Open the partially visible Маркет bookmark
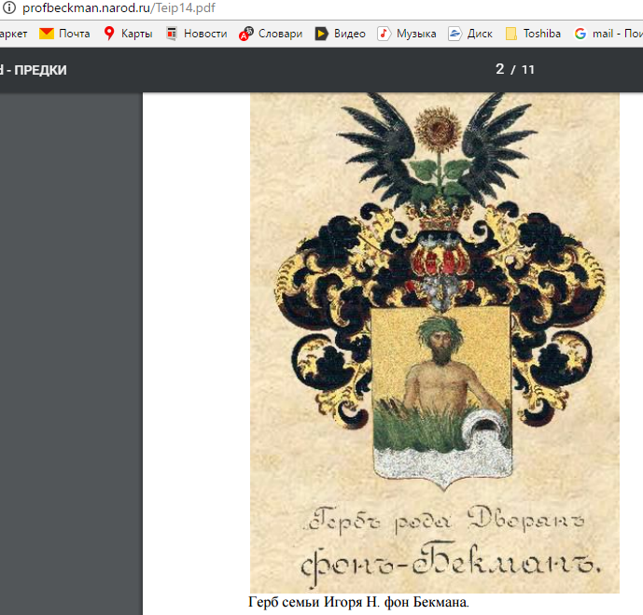Viewport: 643px width, 615px height. (x=14, y=34)
